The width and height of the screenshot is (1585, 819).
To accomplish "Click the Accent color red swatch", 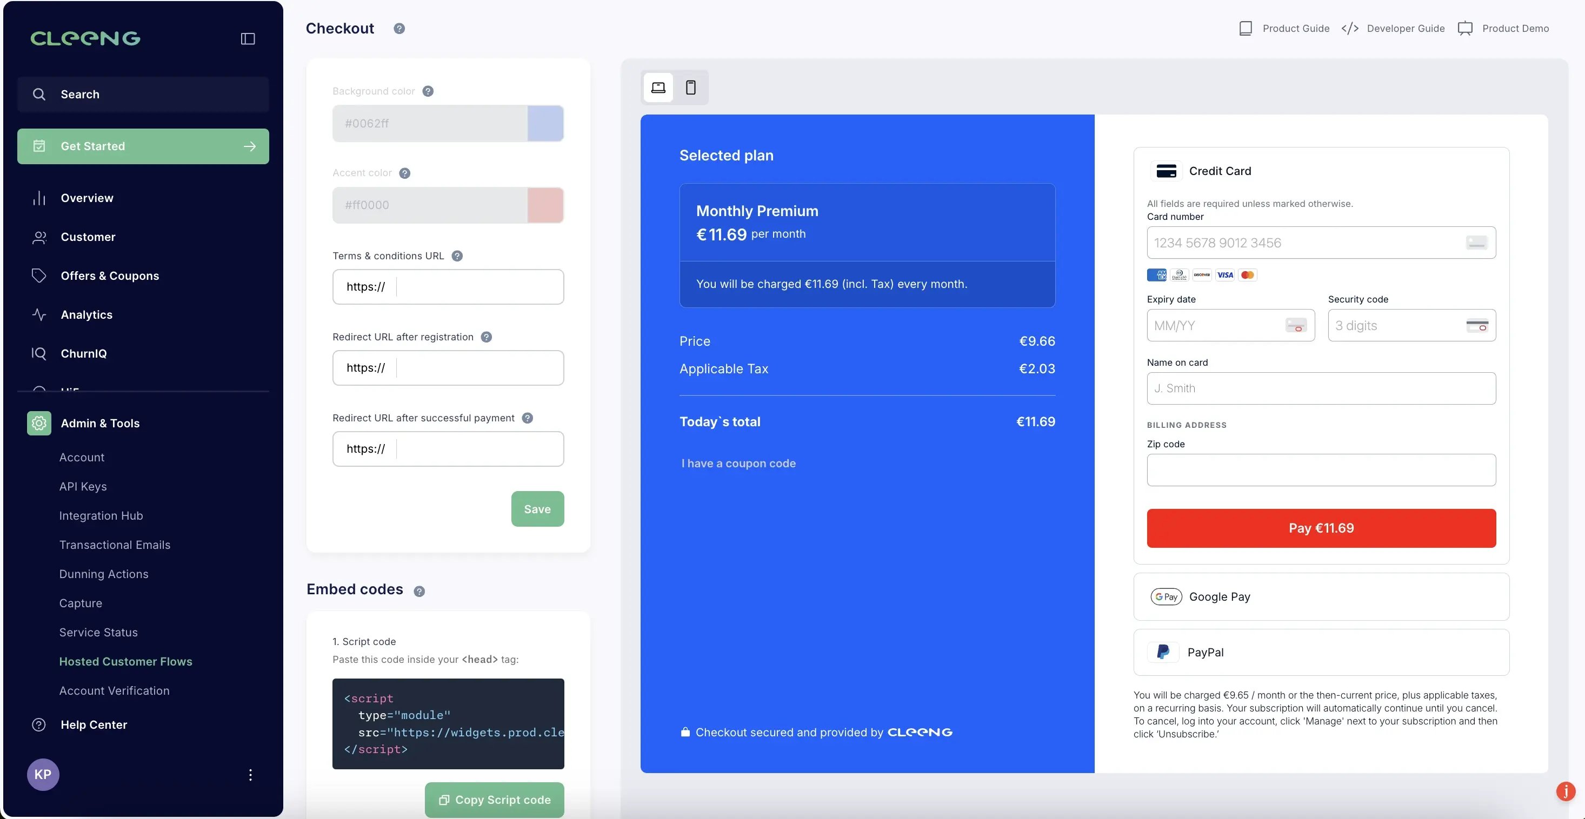I will 546,205.
